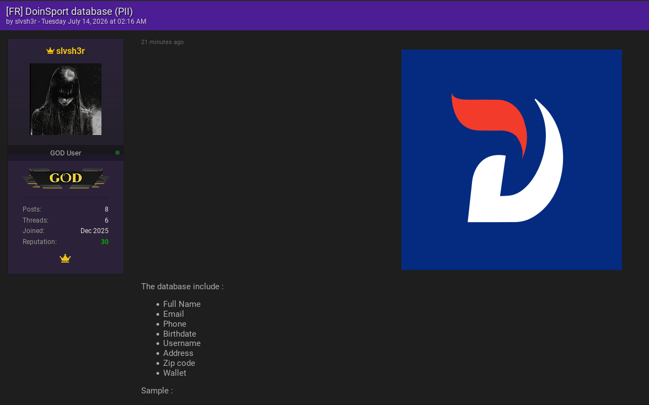Click the Birthdate list item
The height and width of the screenshot is (405, 649).
click(180, 334)
